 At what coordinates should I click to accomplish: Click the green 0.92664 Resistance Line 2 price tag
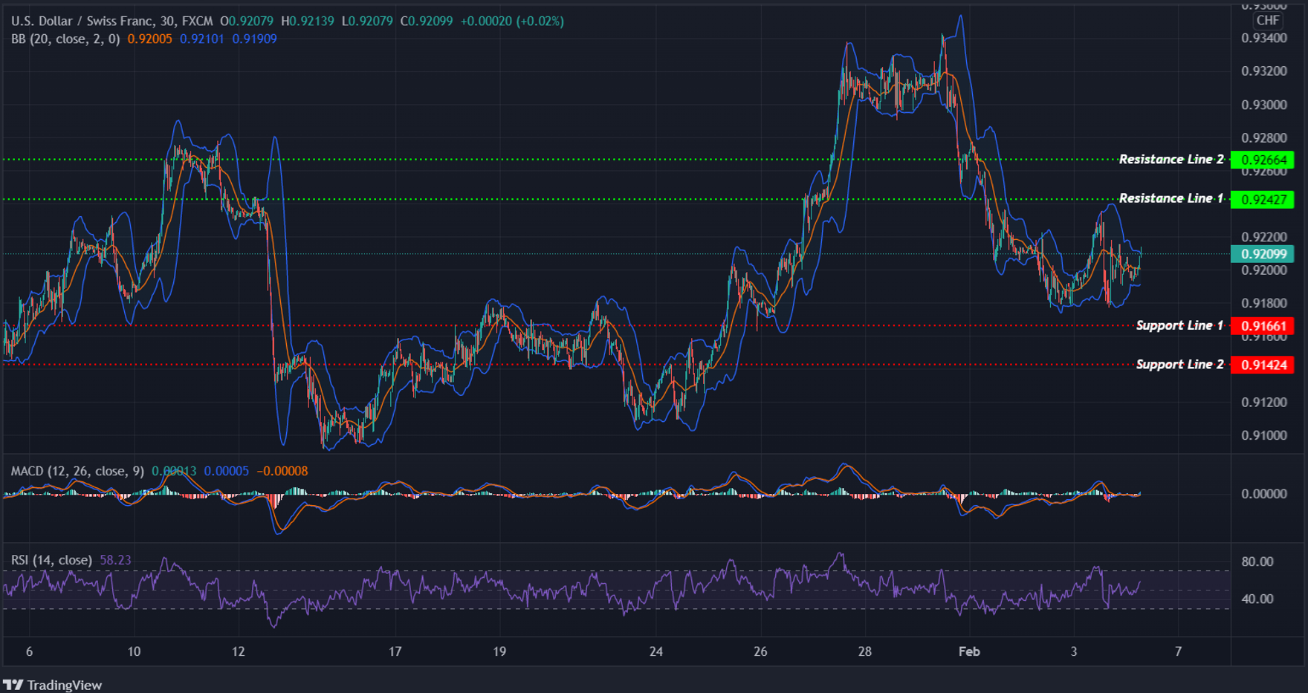click(1263, 159)
